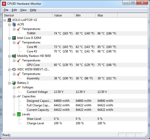This screenshot has height=139, width=150.
Task: Click the window resize grip
Action: [x=146, y=135]
